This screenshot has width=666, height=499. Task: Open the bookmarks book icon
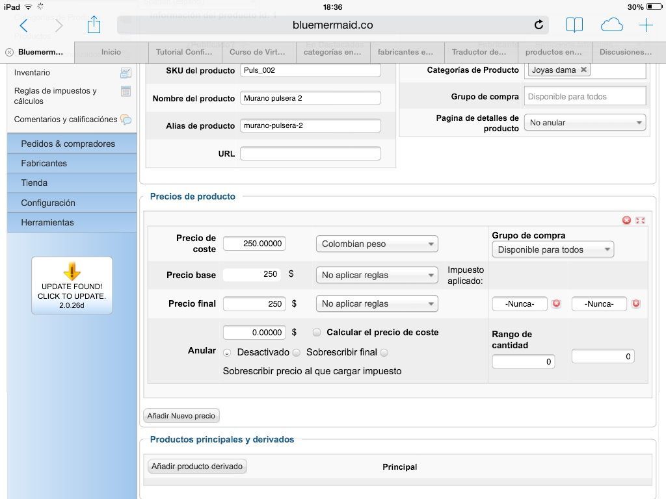pyautogui.click(x=574, y=25)
